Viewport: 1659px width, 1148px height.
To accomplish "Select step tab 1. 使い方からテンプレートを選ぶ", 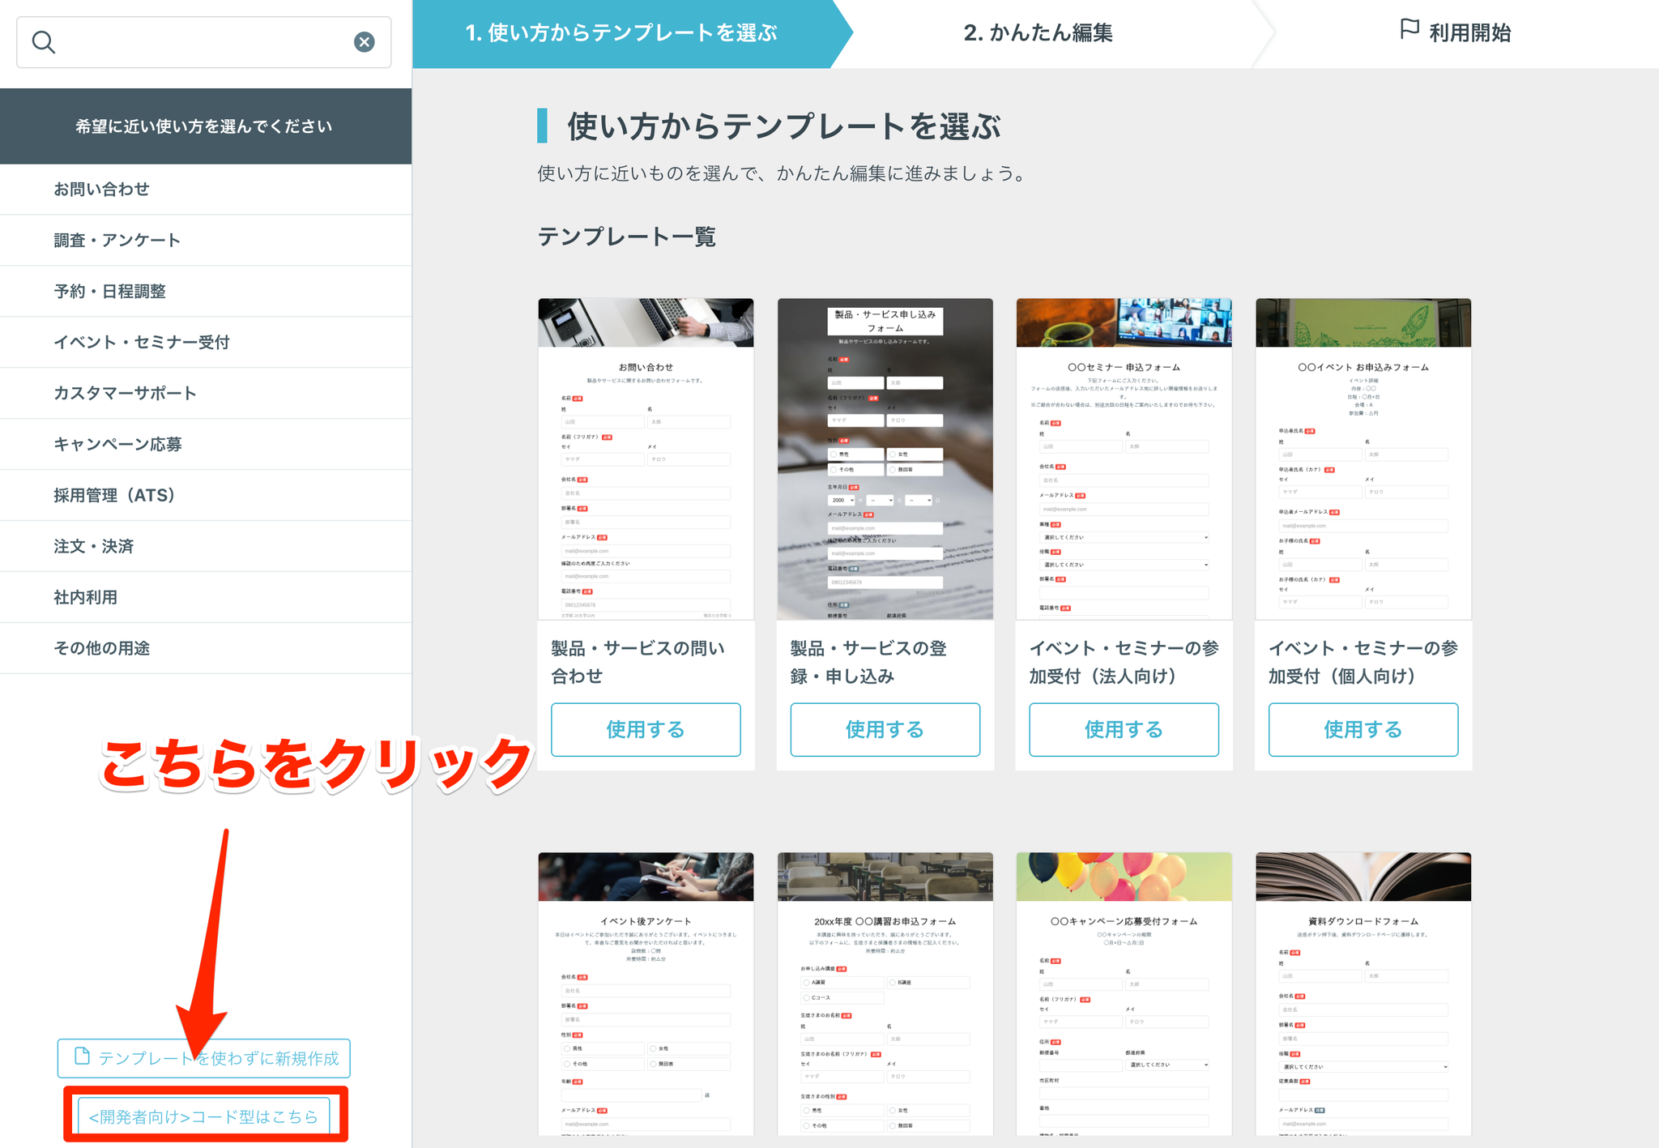I will pos(621,33).
